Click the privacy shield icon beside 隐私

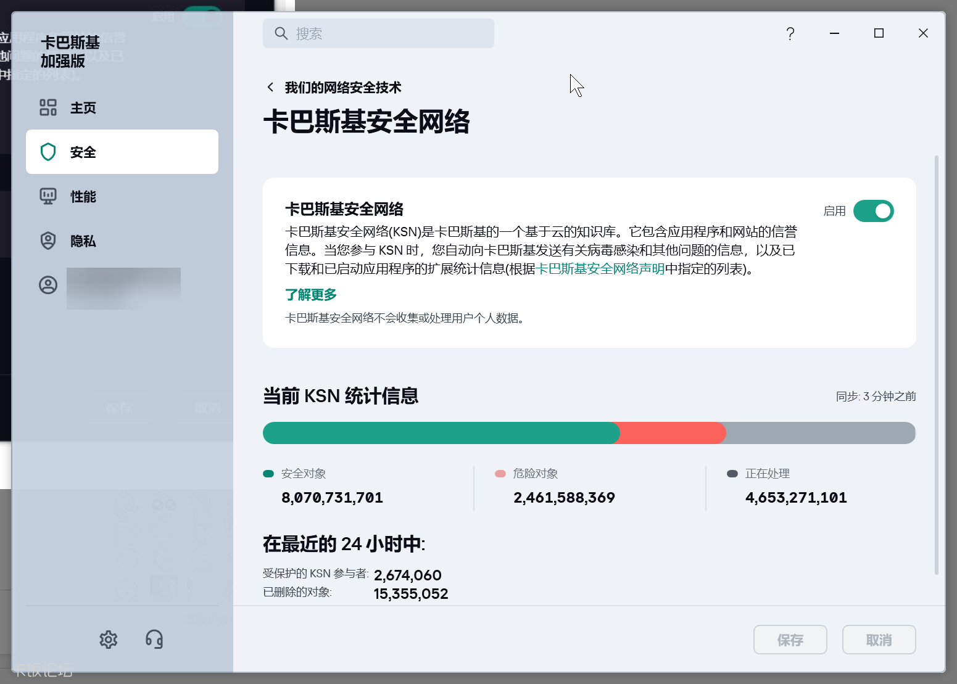[x=48, y=241]
